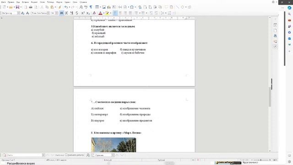Insert table from toolbar

coord(97,7)
